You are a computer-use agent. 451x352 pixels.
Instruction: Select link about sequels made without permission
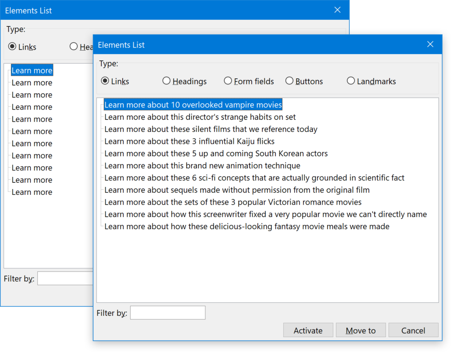[x=237, y=190]
